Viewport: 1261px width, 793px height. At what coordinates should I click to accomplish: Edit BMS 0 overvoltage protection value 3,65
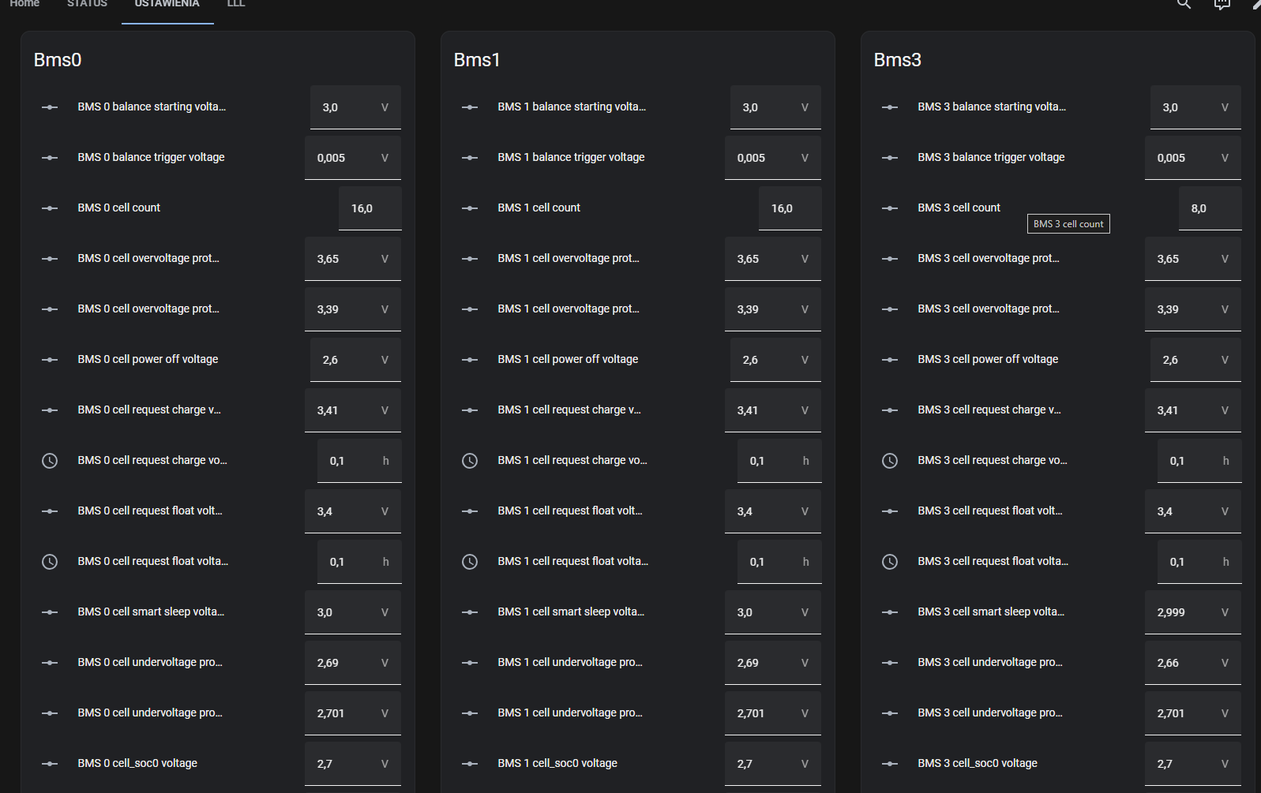353,259
